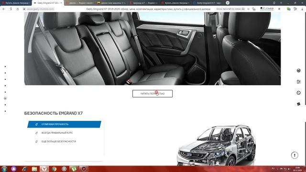Open a new browser tab
This screenshot has width=306, height=172.
coord(228,3)
